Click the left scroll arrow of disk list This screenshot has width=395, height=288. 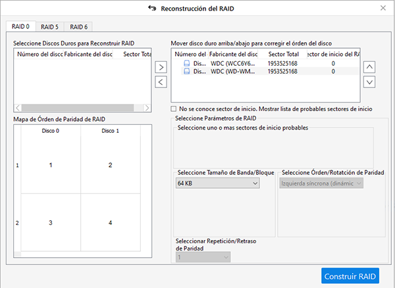point(18,108)
